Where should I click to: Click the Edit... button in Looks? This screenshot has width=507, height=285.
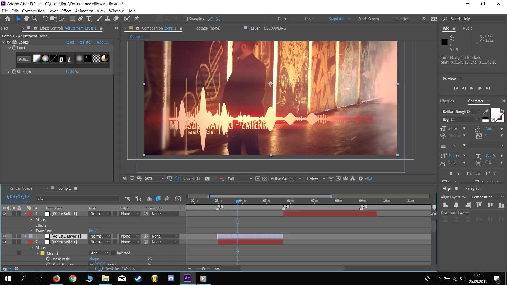[24, 60]
